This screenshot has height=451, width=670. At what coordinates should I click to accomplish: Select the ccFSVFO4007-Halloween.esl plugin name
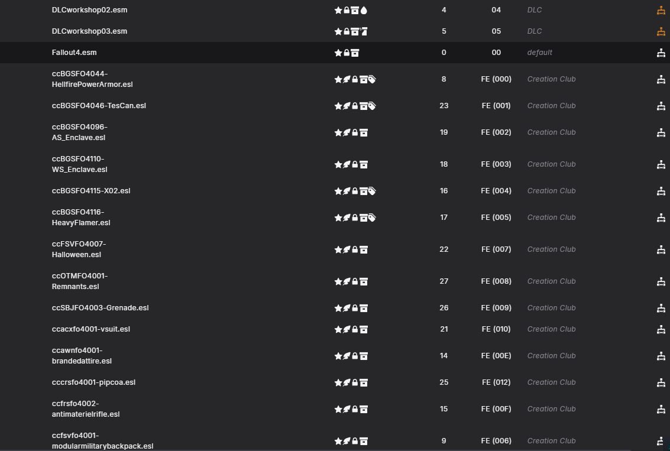(x=79, y=249)
